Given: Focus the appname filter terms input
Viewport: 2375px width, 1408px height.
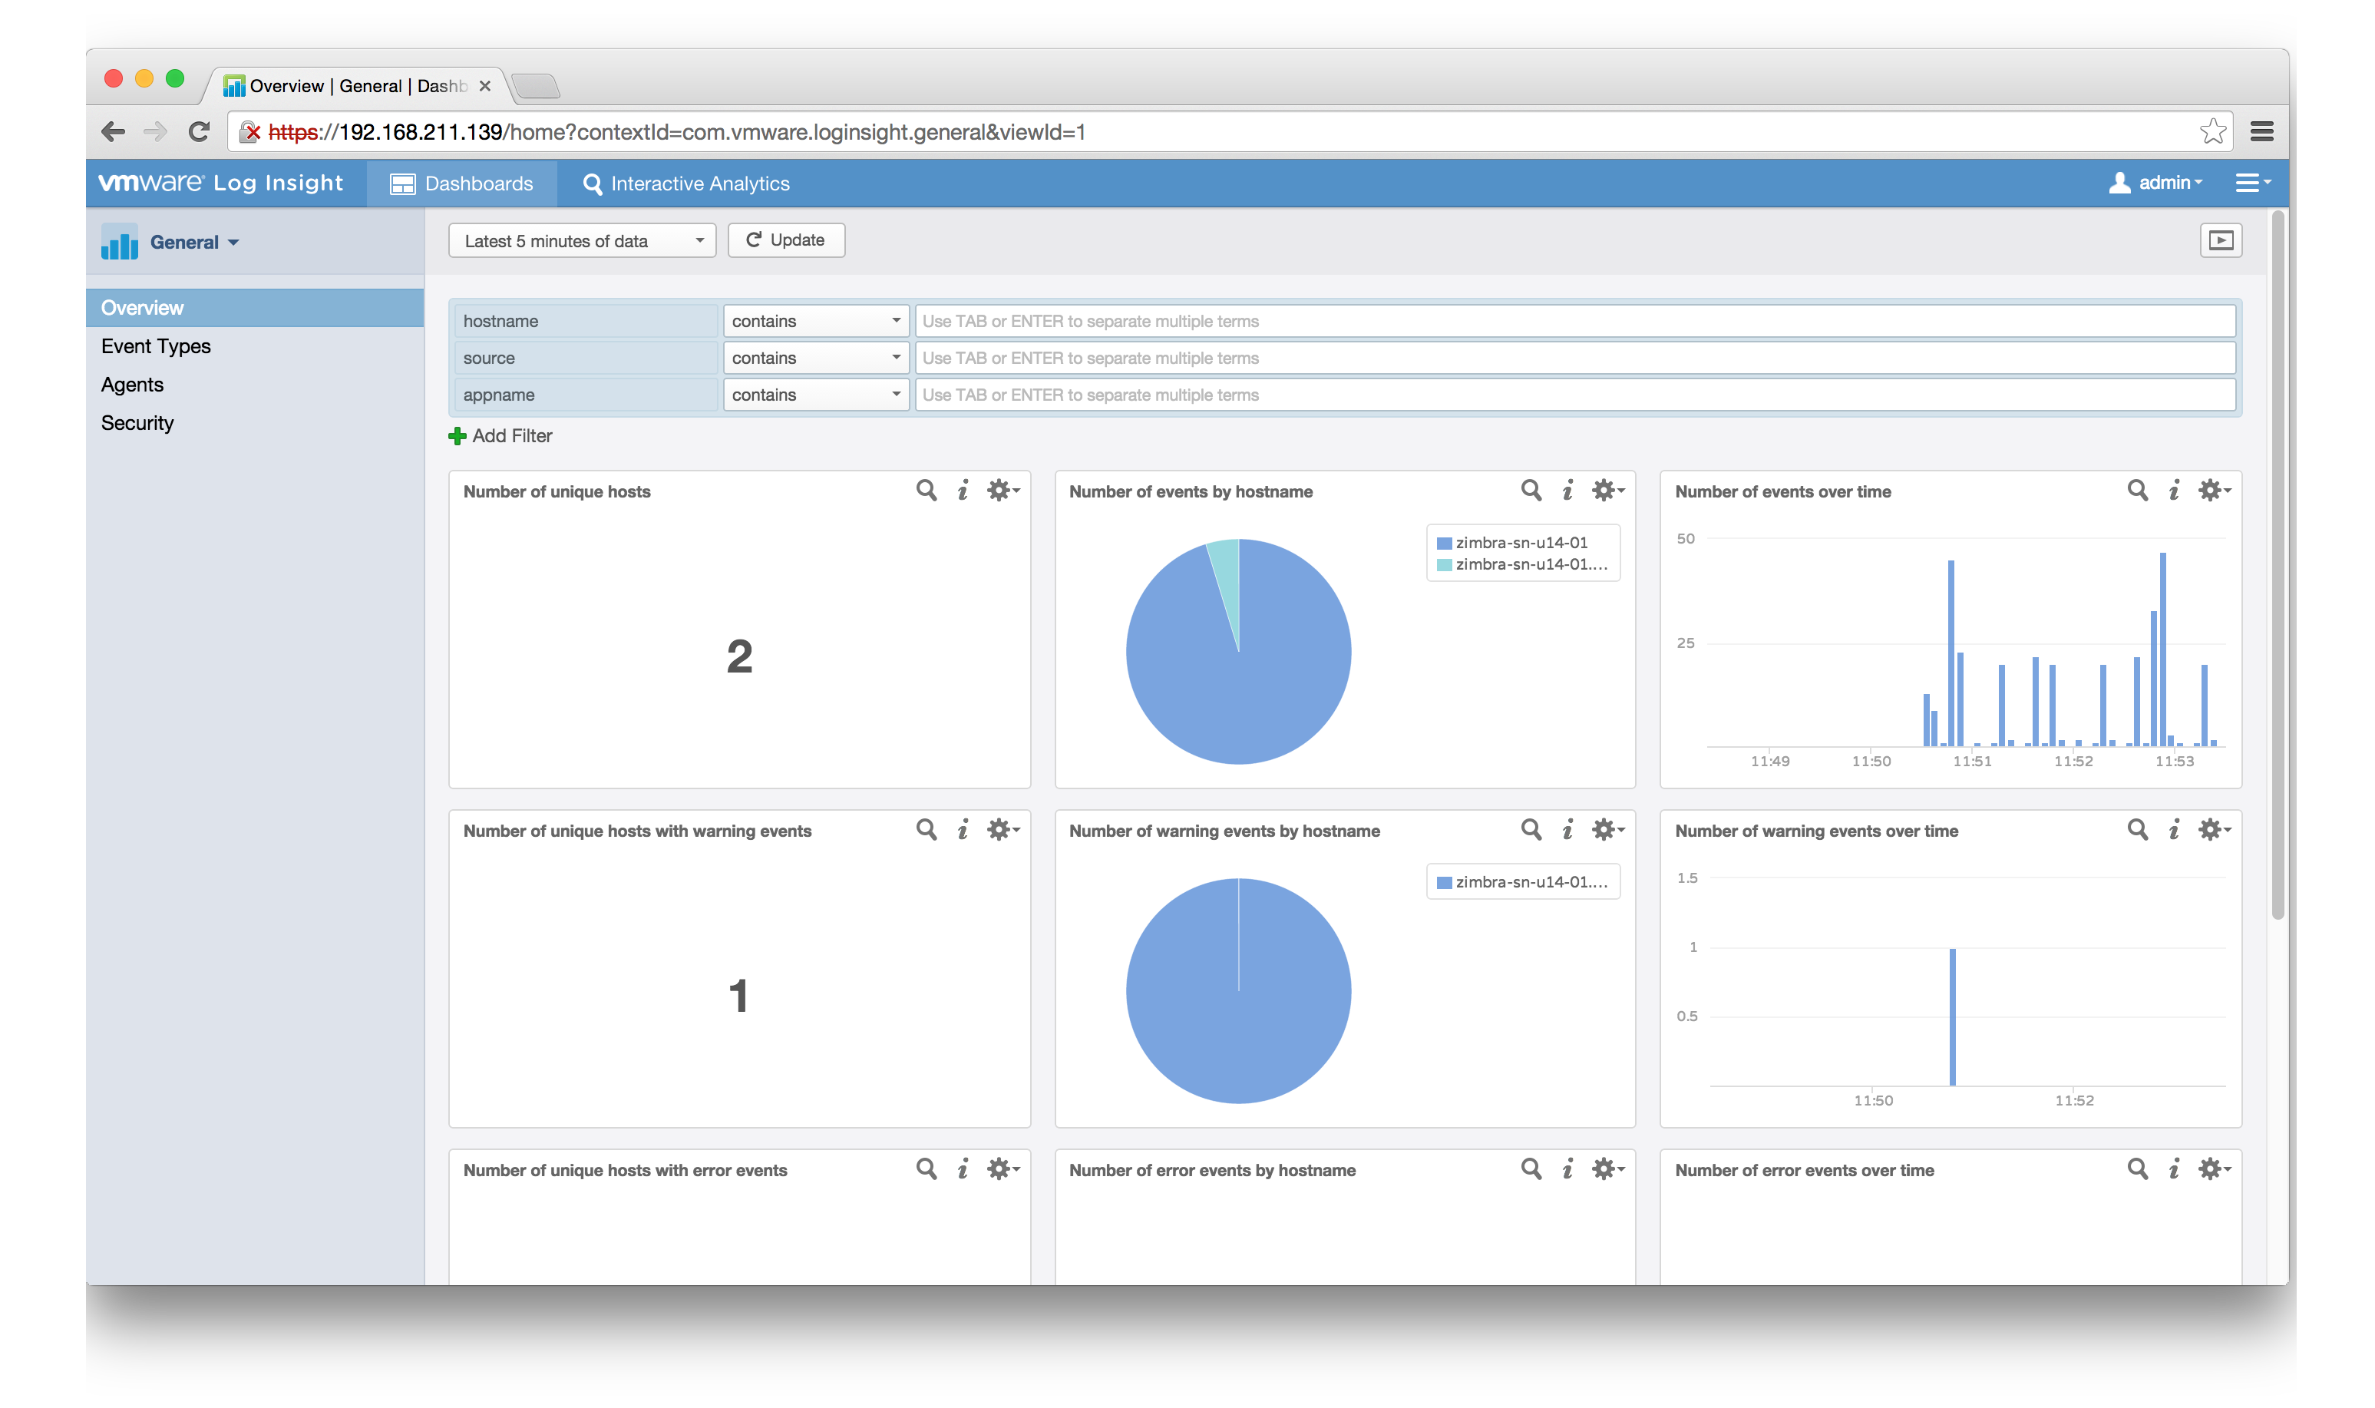Looking at the screenshot, I should point(1574,395).
